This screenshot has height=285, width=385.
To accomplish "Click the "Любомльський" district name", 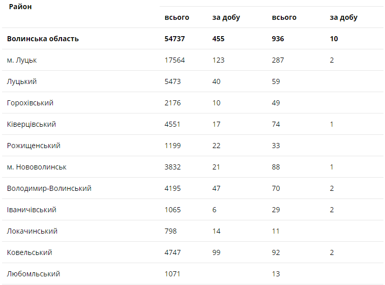I will click(x=34, y=274).
